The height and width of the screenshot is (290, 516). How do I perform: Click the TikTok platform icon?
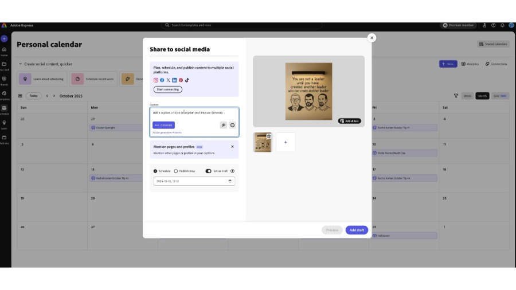point(187,80)
